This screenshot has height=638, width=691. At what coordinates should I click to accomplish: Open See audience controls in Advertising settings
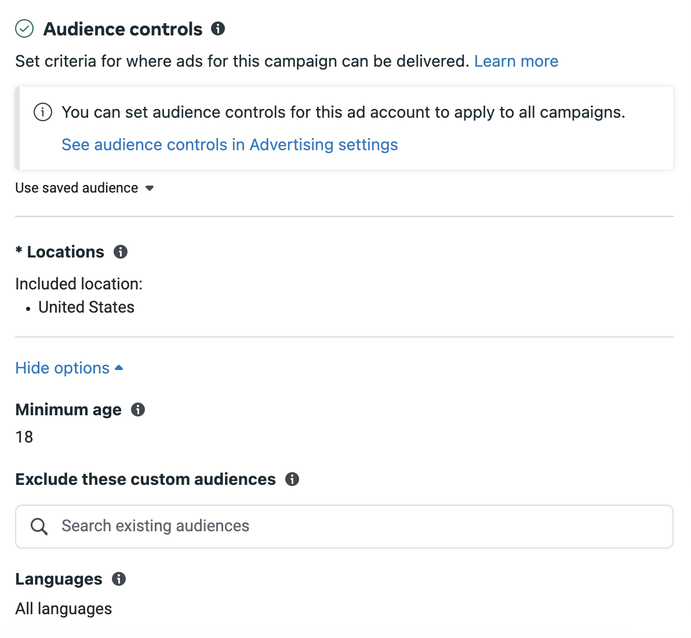[x=230, y=144]
